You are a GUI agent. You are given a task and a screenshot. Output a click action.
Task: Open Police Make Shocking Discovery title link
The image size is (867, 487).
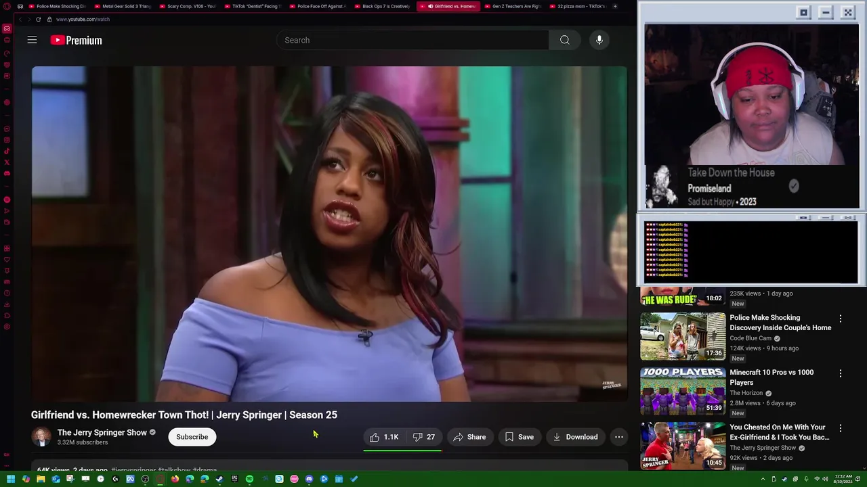click(780, 323)
